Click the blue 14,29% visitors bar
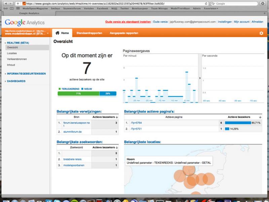The height and width of the screenshot is (202, 269). click(227, 129)
